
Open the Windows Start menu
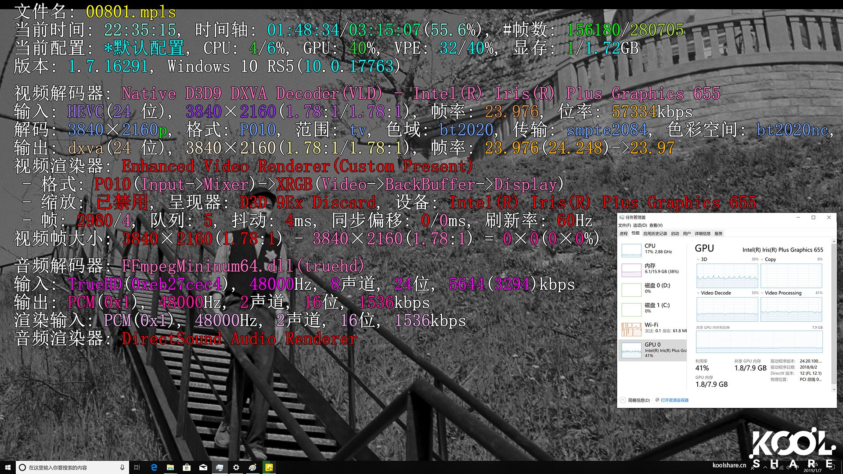[7, 467]
